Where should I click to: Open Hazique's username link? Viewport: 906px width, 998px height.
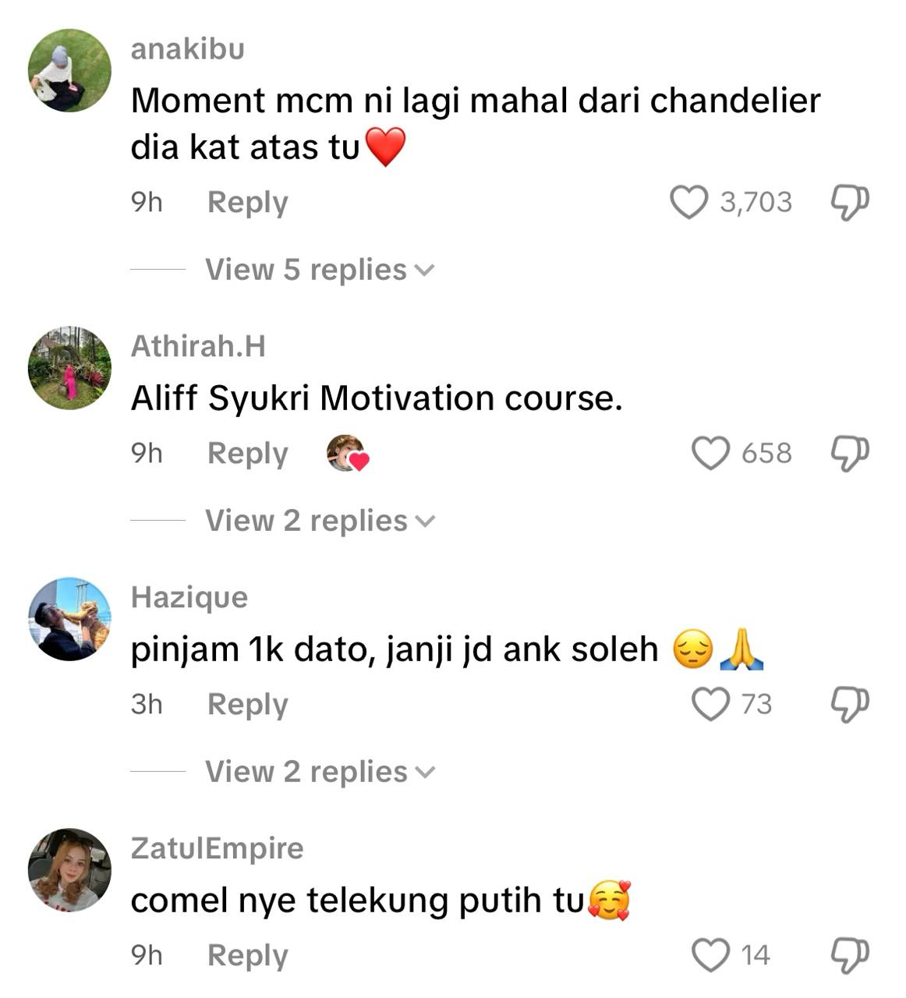pyautogui.click(x=189, y=597)
